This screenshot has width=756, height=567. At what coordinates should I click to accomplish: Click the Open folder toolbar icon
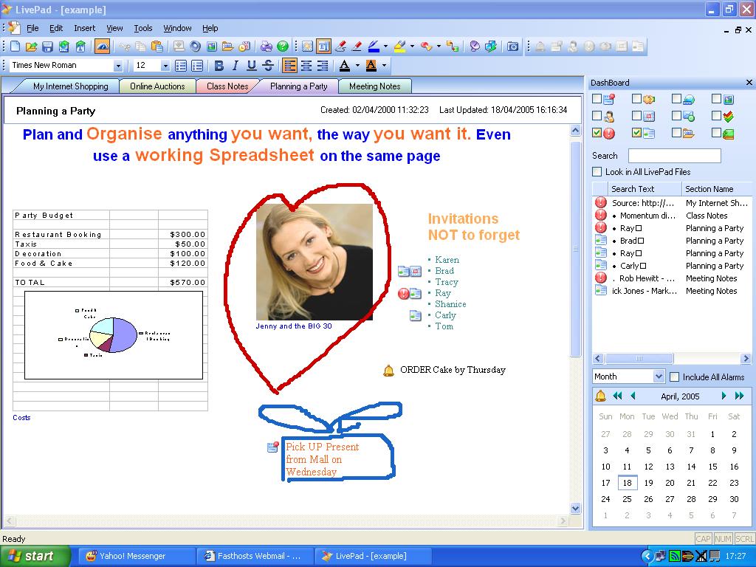(x=31, y=47)
